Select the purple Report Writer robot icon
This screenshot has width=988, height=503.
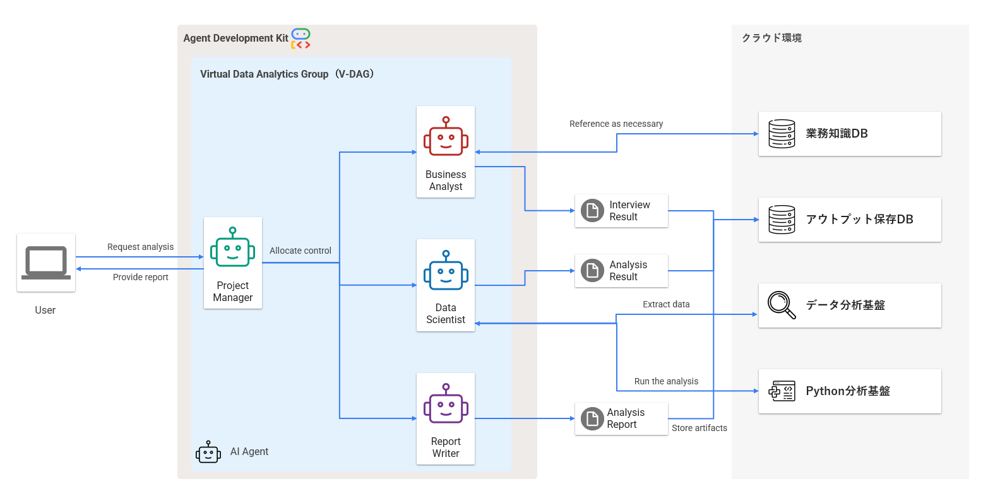pyautogui.click(x=446, y=403)
